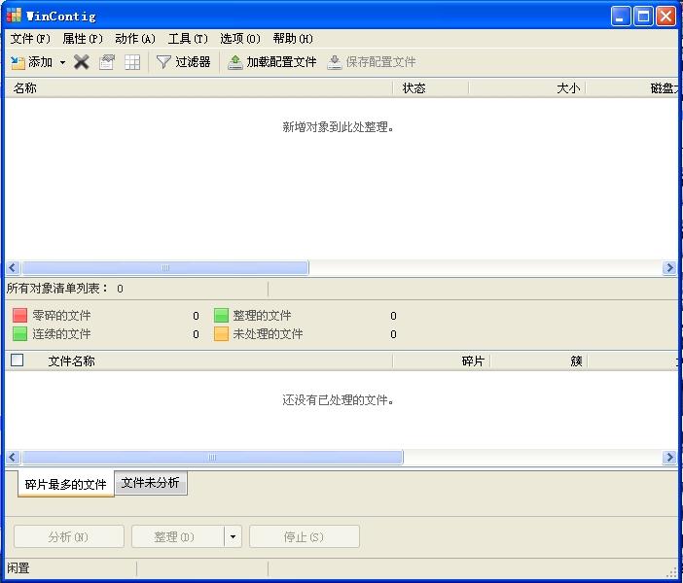
Task: Click 保存配置文件 save profile button
Action: pyautogui.click(x=372, y=62)
